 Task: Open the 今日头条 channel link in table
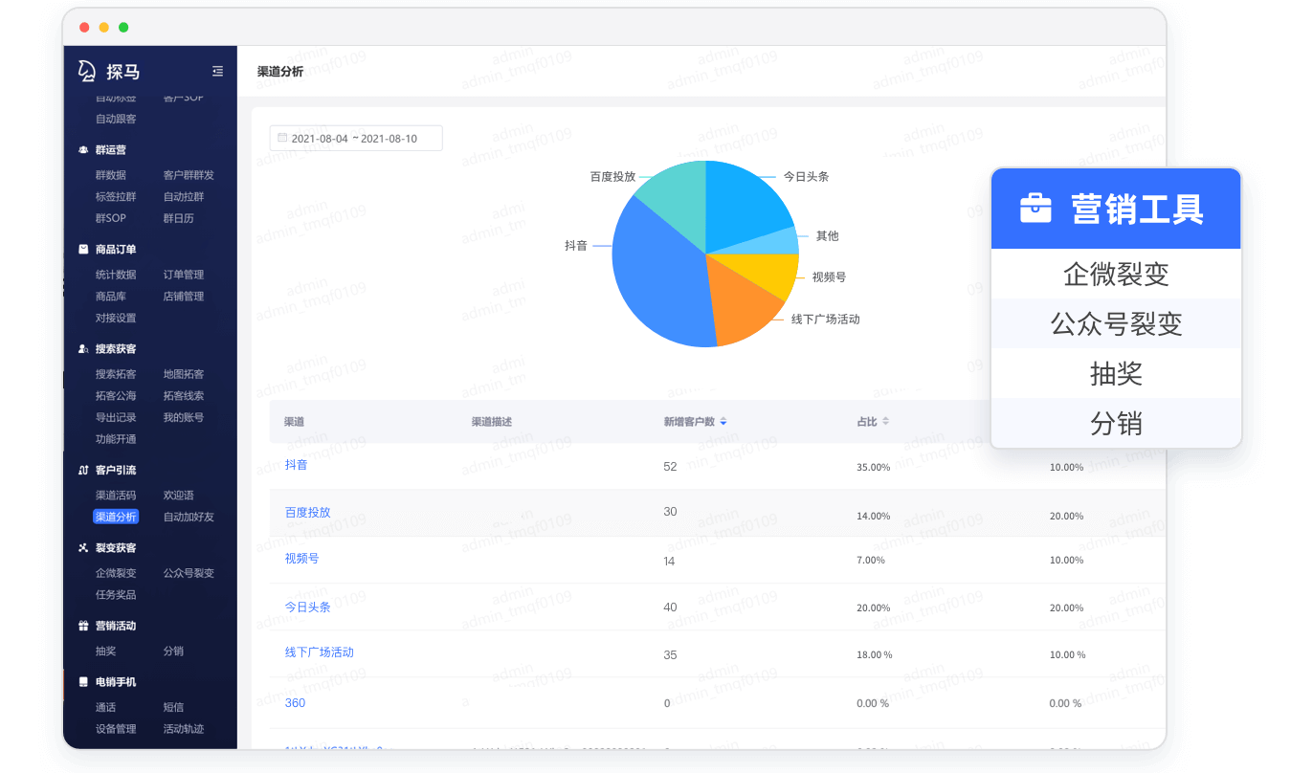click(307, 607)
